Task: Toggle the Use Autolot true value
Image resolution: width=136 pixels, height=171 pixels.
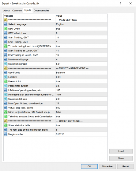Action: click(x=81, y=81)
